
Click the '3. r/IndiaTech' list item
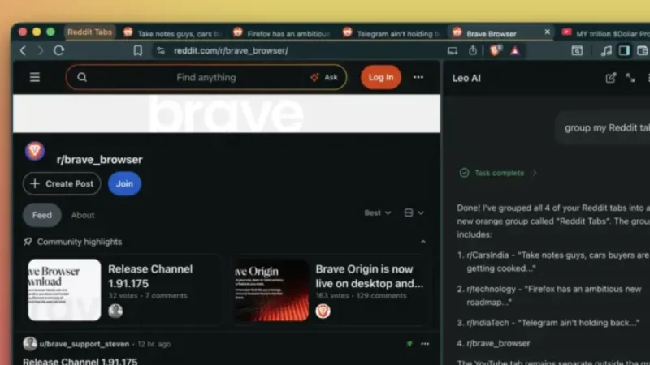pyautogui.click(x=548, y=323)
